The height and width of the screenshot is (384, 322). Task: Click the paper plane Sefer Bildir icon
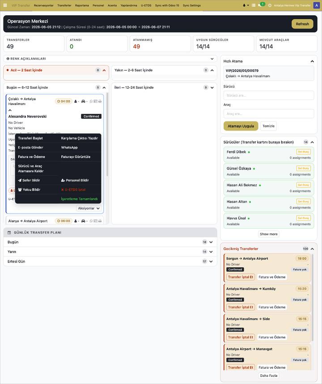(20, 180)
